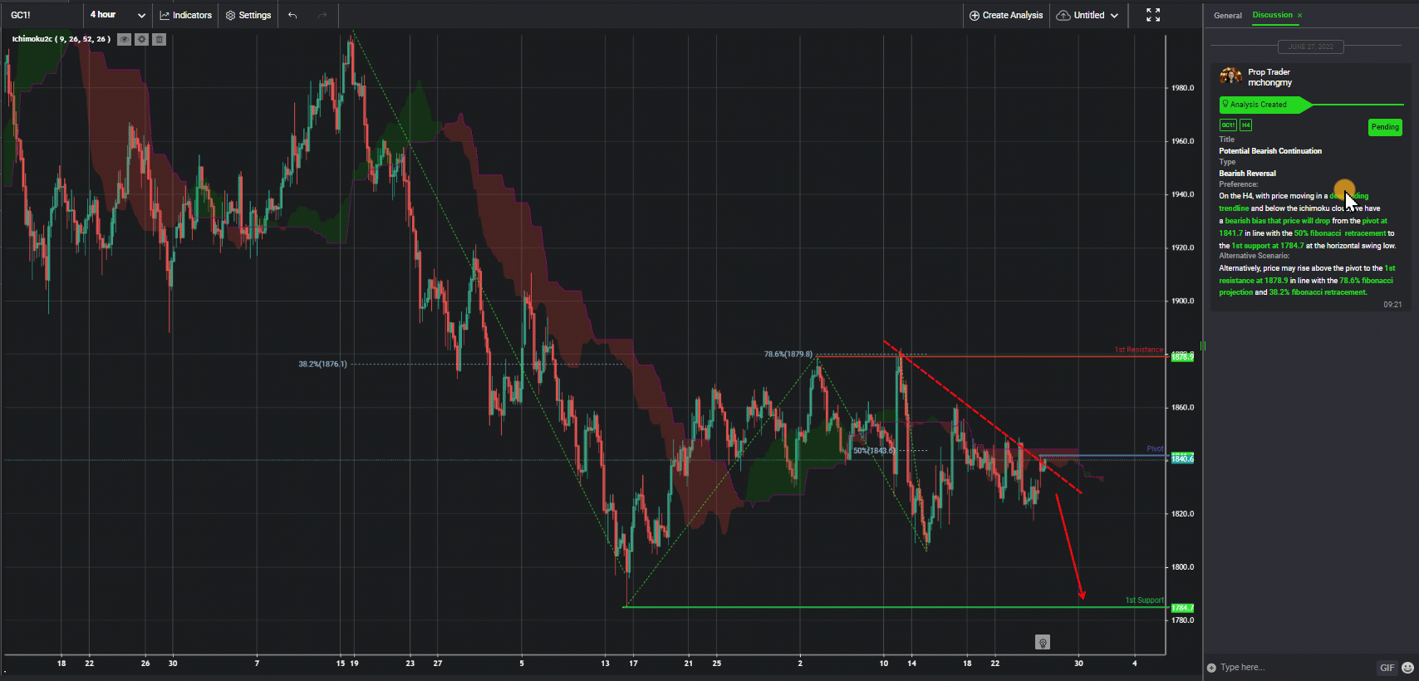Click the attachment plus icon in chat
This screenshot has height=681, width=1419.
[x=1212, y=668]
